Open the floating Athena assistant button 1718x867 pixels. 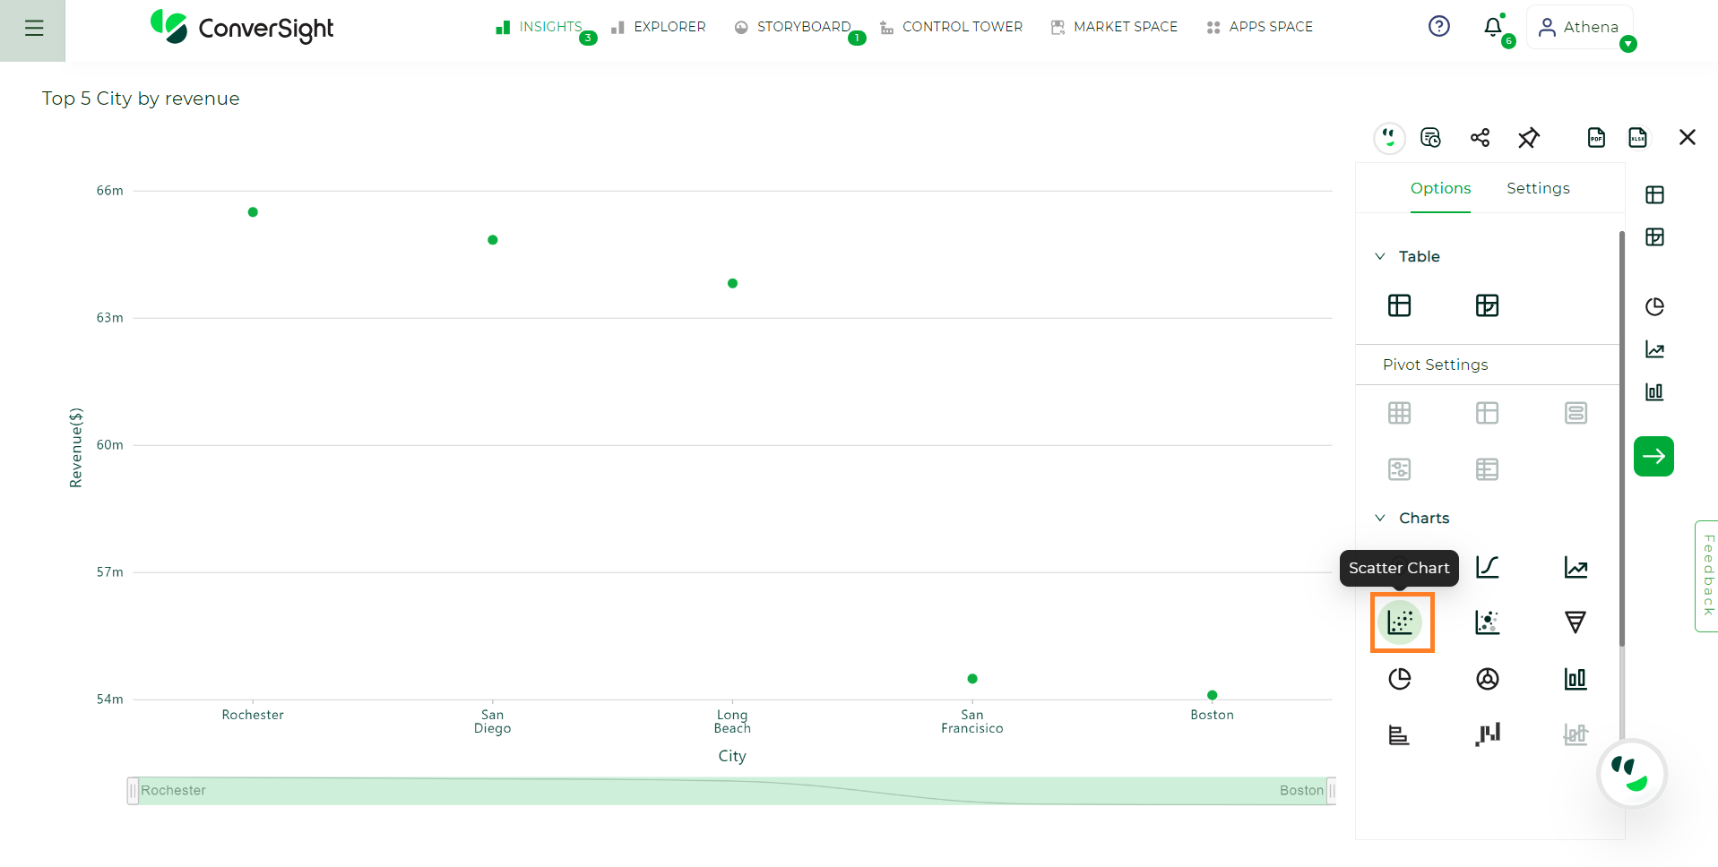pyautogui.click(x=1632, y=774)
